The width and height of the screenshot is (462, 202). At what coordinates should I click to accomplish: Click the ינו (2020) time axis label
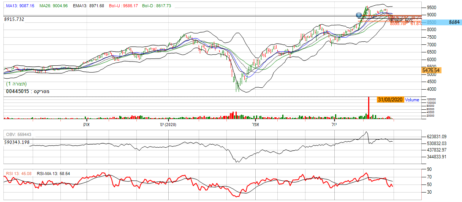168,125
